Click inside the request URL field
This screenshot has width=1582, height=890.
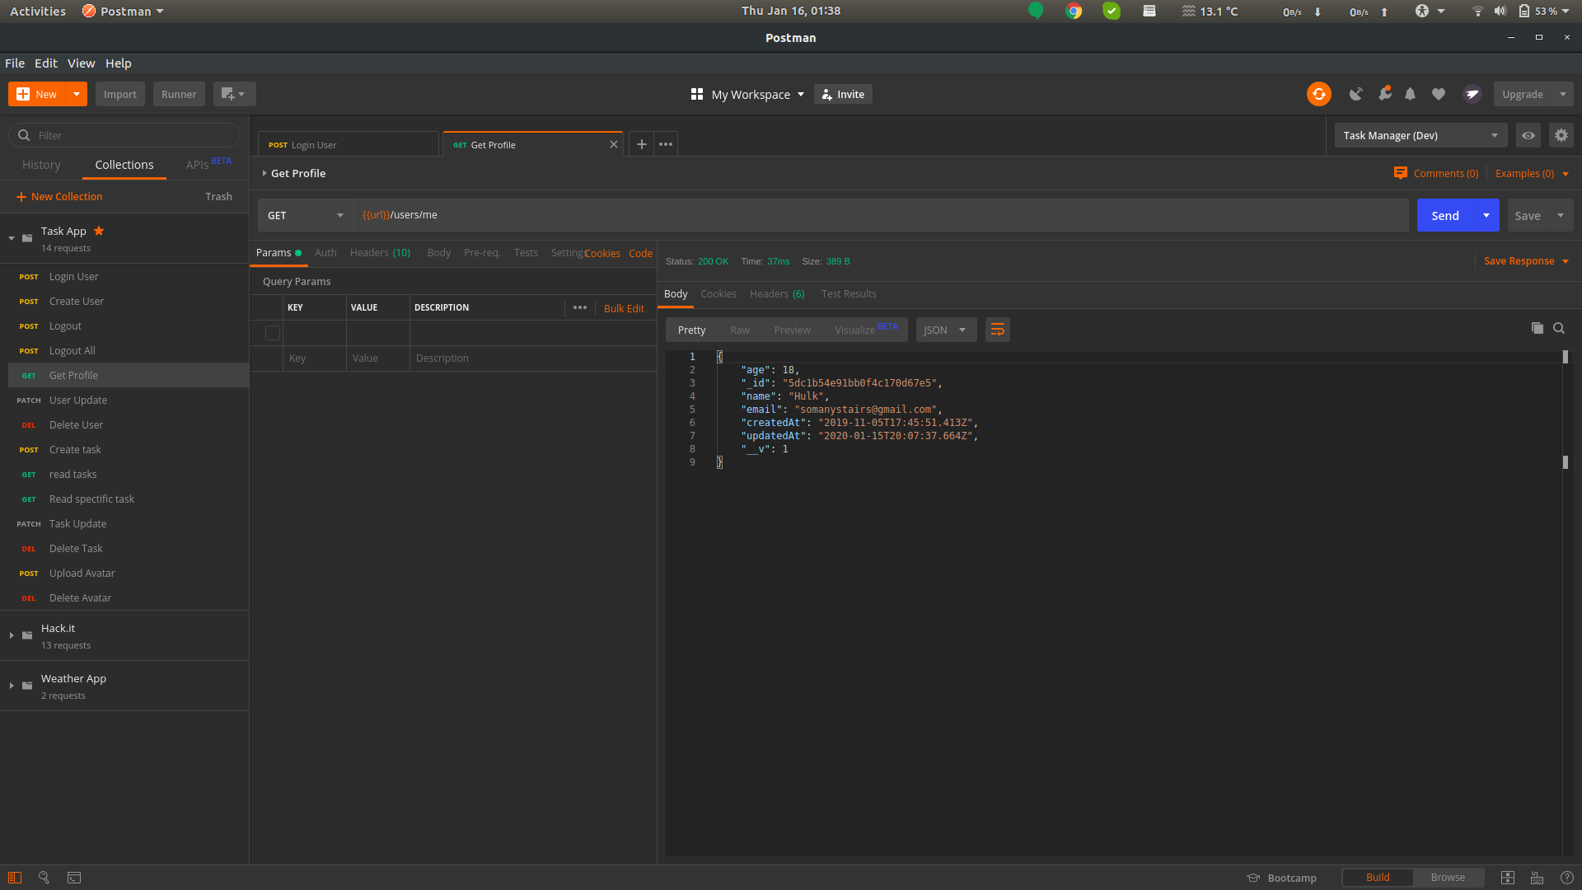pos(577,215)
